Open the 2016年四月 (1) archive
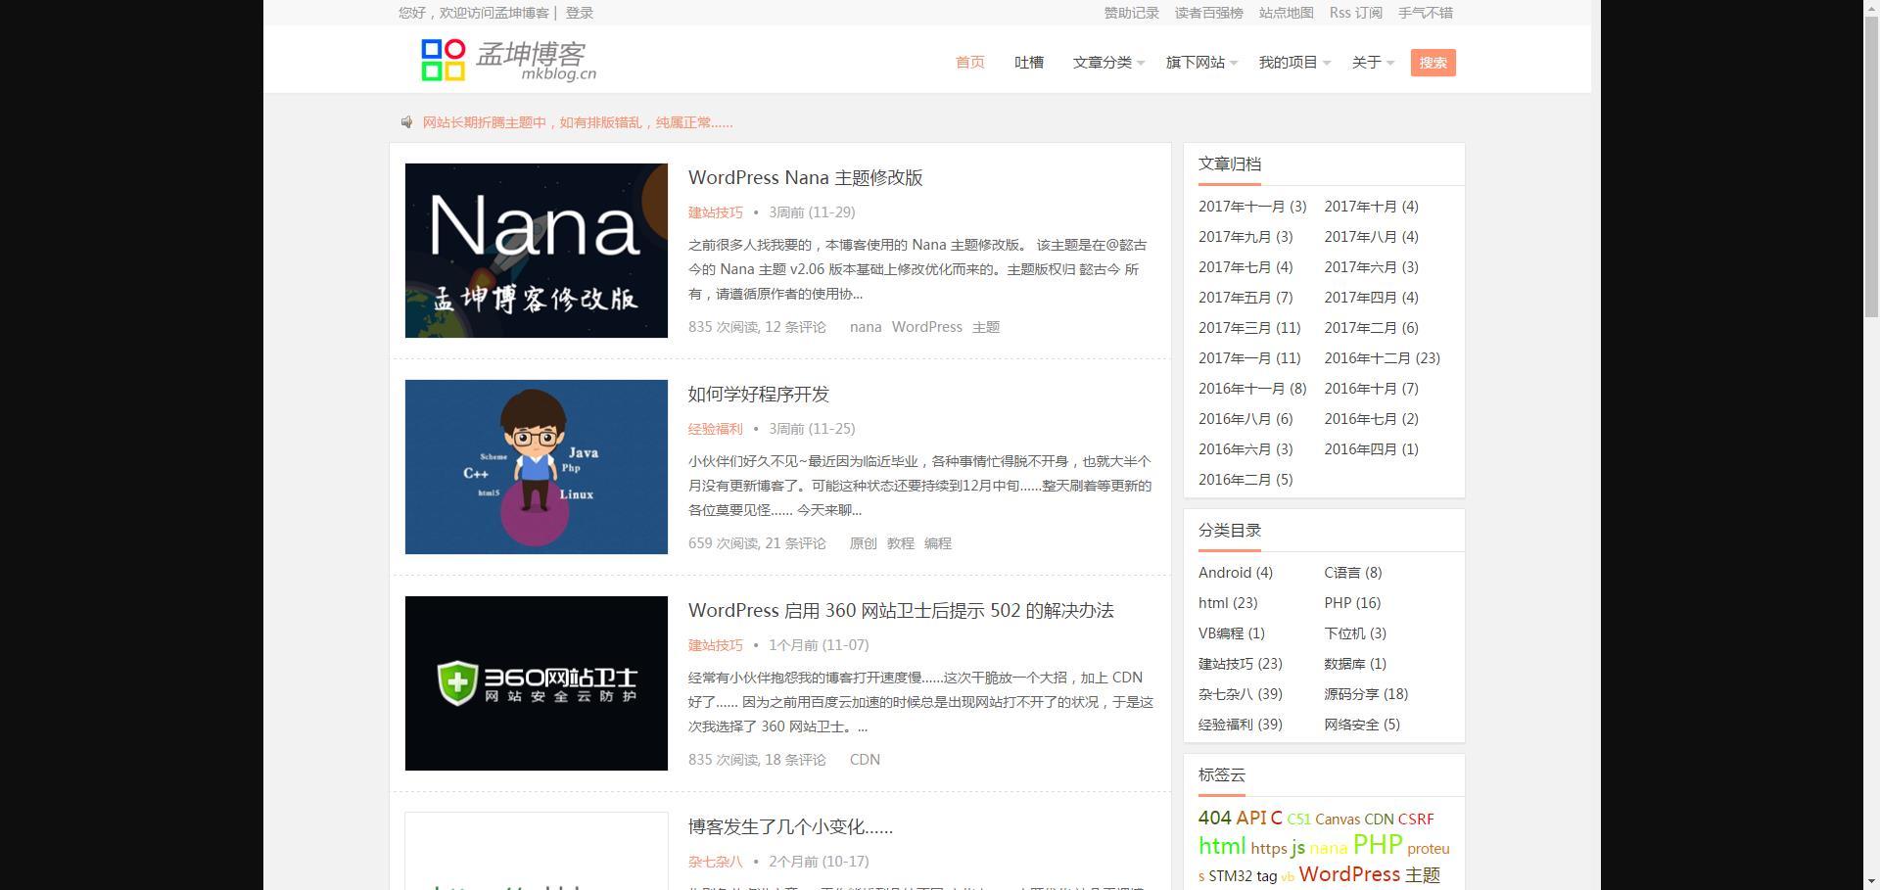1880x890 pixels. (1371, 449)
